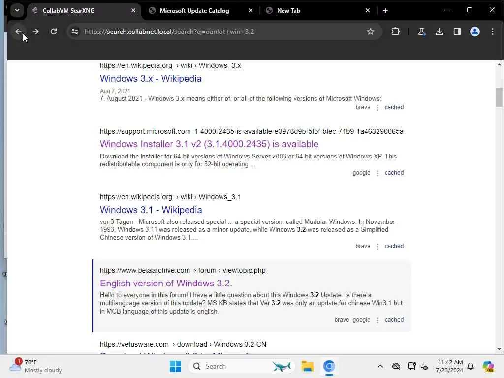The height and width of the screenshot is (378, 504).
Task: Expand options dots for Windows 3.x result
Action: point(378,108)
